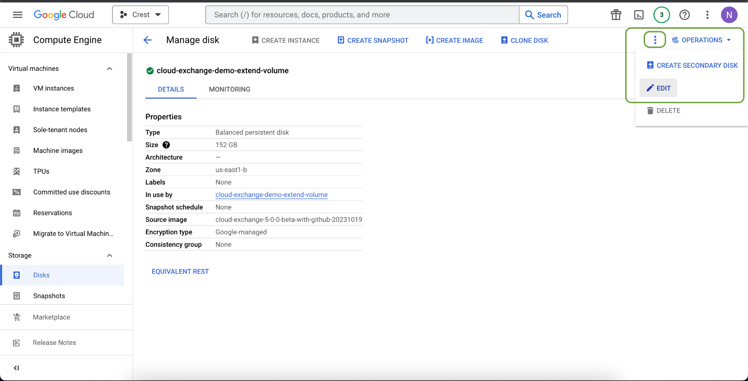Open VM instances in sidebar
Screen dimensions: 748x381
coord(53,88)
